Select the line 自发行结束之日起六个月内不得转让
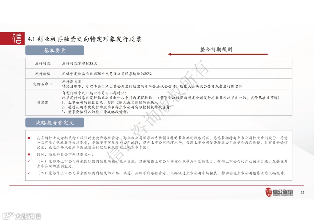Screen dimensions: 314x222 94,93
